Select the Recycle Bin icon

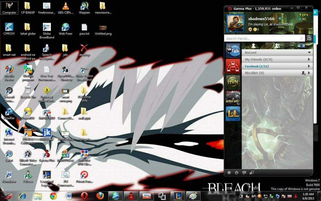[28, 92]
